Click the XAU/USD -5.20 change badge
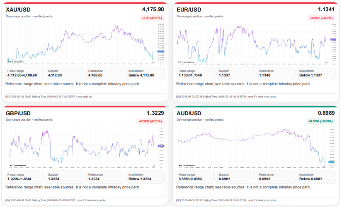The image size is (342, 207). point(152,18)
